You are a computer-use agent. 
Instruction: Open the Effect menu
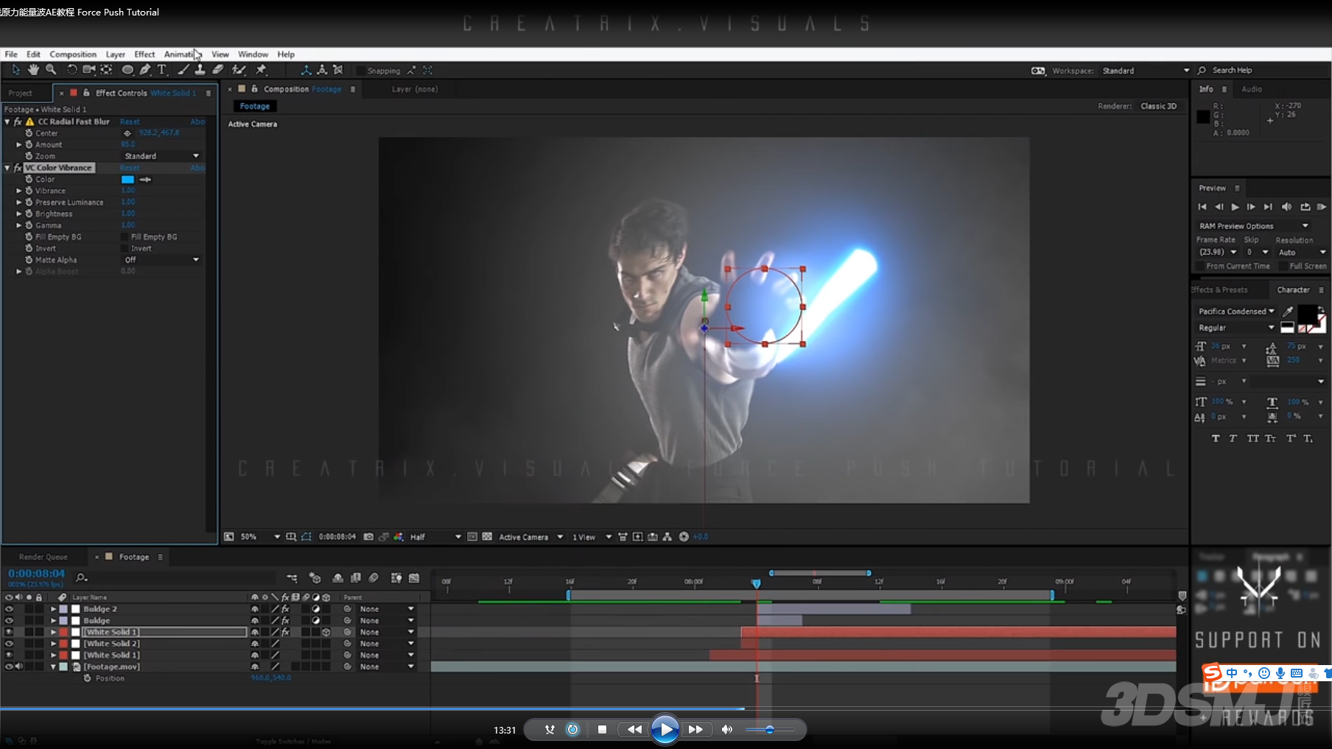(144, 54)
